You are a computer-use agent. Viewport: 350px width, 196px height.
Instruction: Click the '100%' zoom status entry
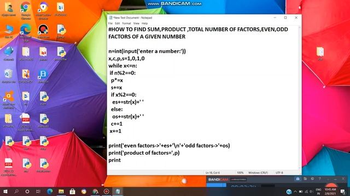[x=240, y=173]
